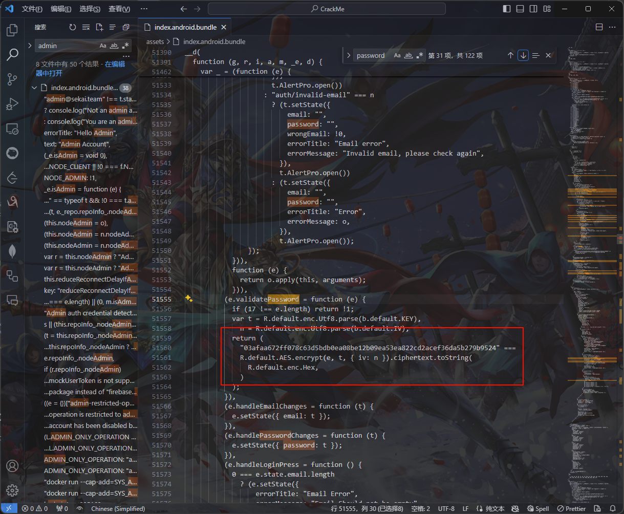
Task: Collapse index.android.bundle search results group
Action: point(34,88)
